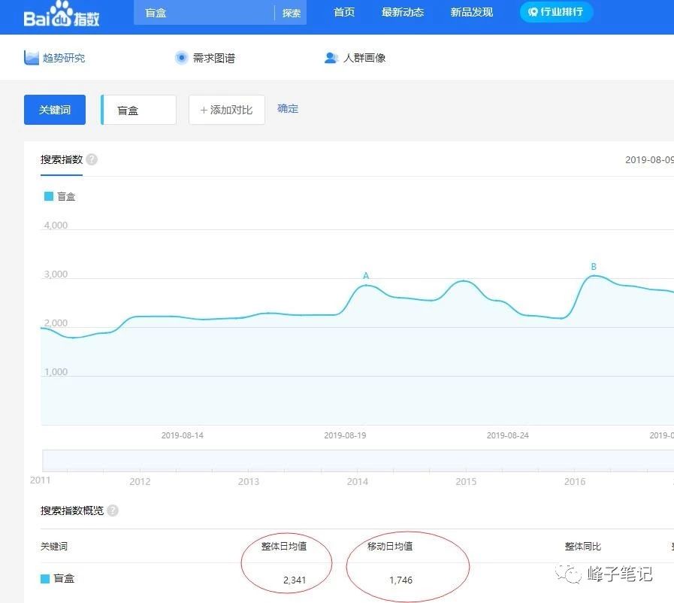Click the 1,746 mobile average value
The height and width of the screenshot is (603, 674).
(x=400, y=580)
